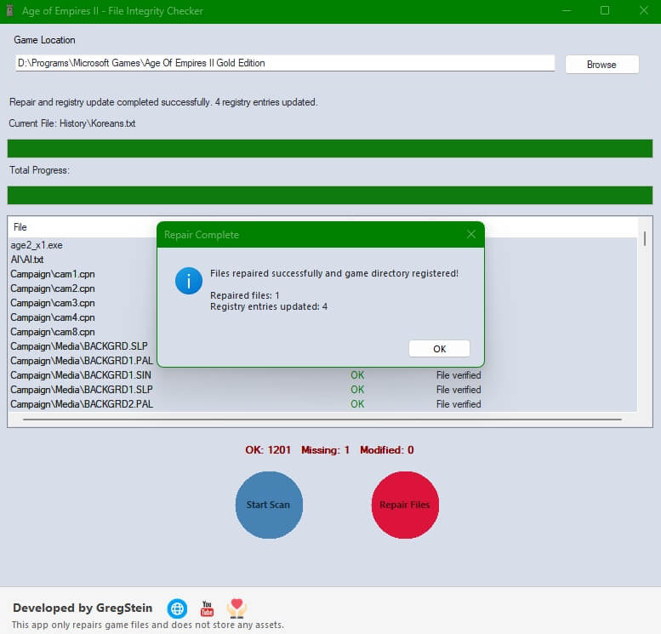Click the File column header

[x=20, y=227]
